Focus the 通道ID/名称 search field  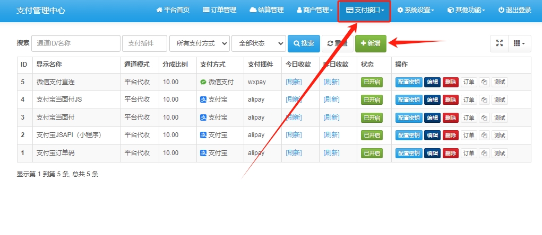coord(76,43)
